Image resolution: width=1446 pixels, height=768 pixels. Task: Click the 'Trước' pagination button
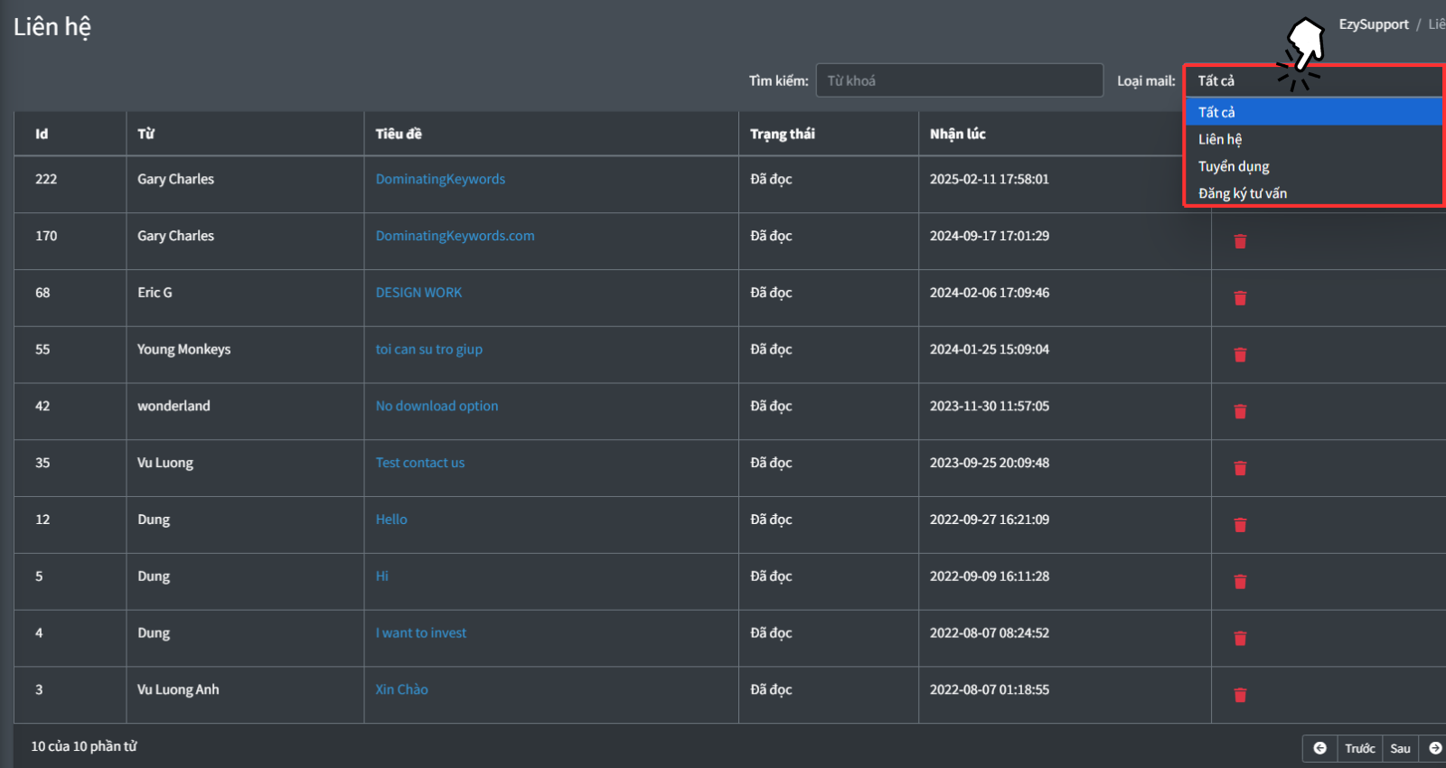(x=1359, y=748)
